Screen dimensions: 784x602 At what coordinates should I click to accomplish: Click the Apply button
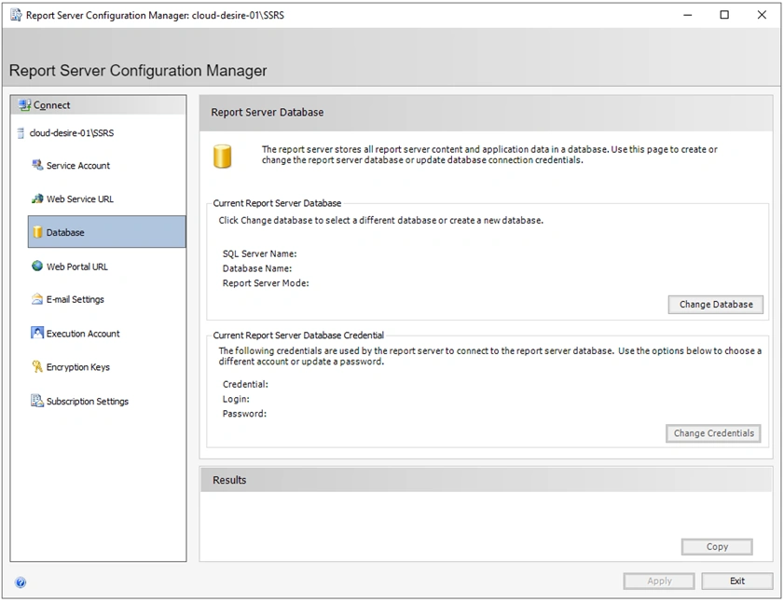coord(659,581)
